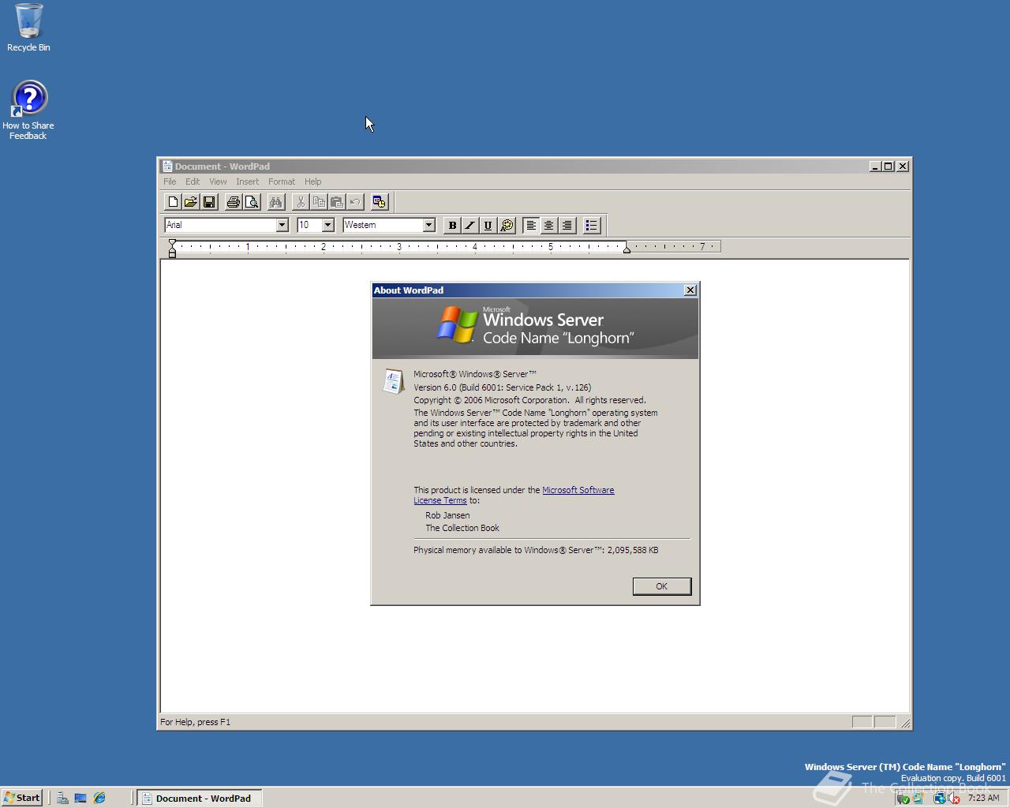Center align the text
This screenshot has height=808, width=1010.
coord(549,226)
